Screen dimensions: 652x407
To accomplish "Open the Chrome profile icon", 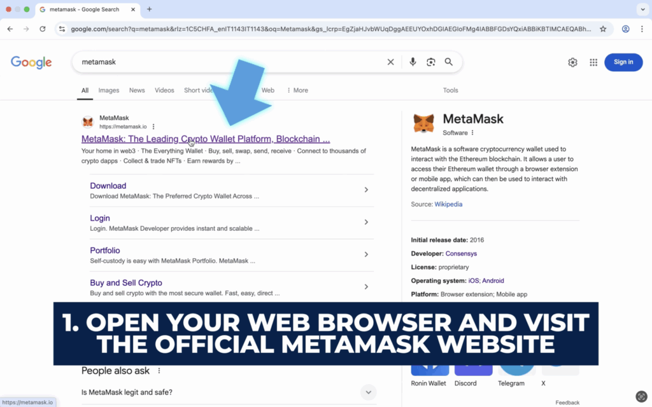I will 625,29.
